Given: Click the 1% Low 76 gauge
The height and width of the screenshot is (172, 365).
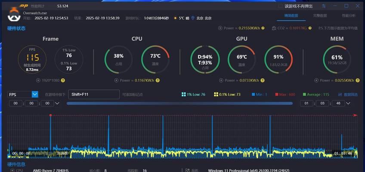Looking at the screenshot, I should [x=69, y=59].
